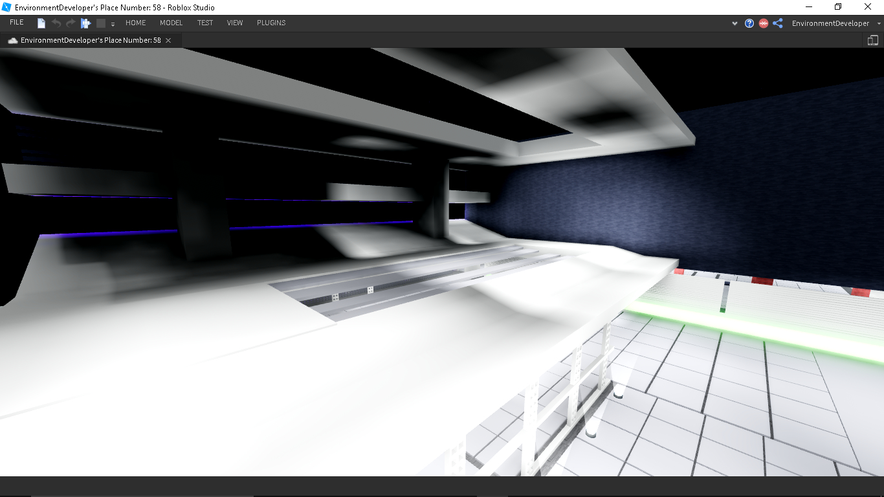Viewport: 884px width, 497px height.
Task: Click the blue parts icon in quick access toolbar
Action: coord(85,23)
